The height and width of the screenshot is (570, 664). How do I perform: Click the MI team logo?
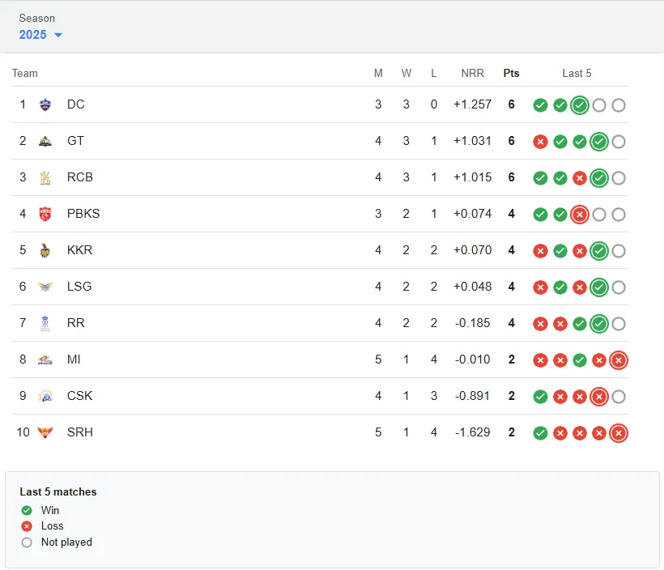(45, 359)
